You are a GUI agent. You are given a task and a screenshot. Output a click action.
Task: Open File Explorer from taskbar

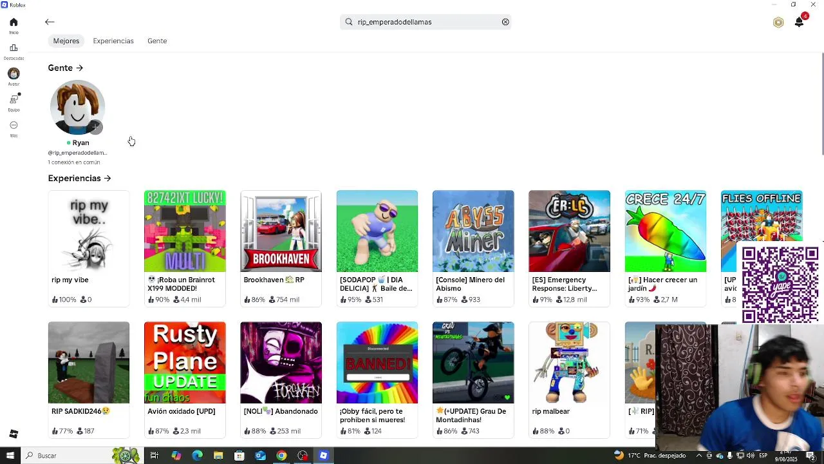point(218,456)
